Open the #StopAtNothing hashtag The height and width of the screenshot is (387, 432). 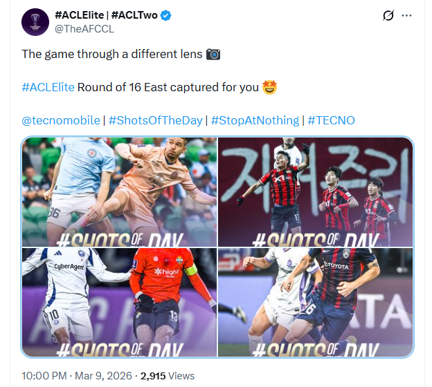[255, 120]
